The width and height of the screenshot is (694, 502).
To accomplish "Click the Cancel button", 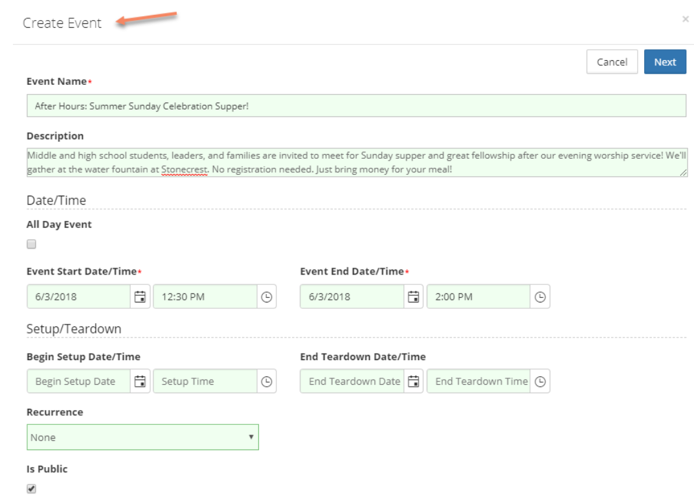I will pyautogui.click(x=612, y=62).
